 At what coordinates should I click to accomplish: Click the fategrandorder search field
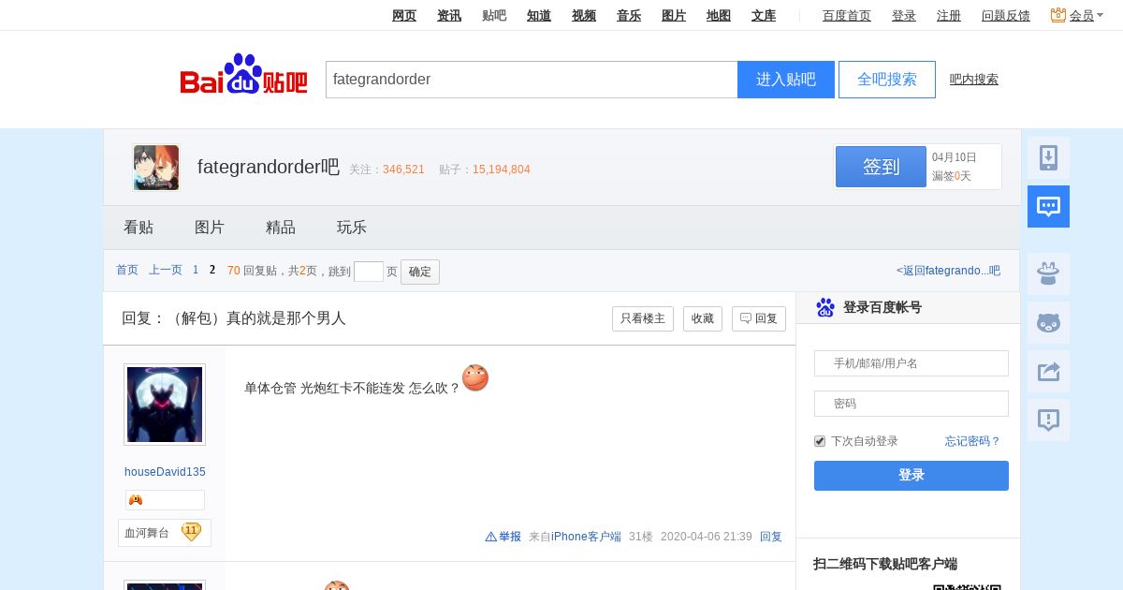[x=532, y=80]
